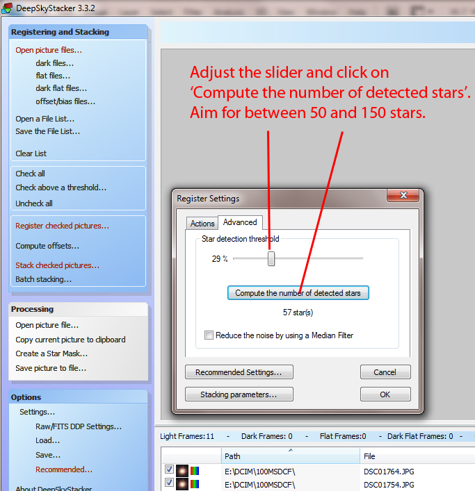Click 'Flat Frames:0' status text
475x491 pixels.
point(343,436)
